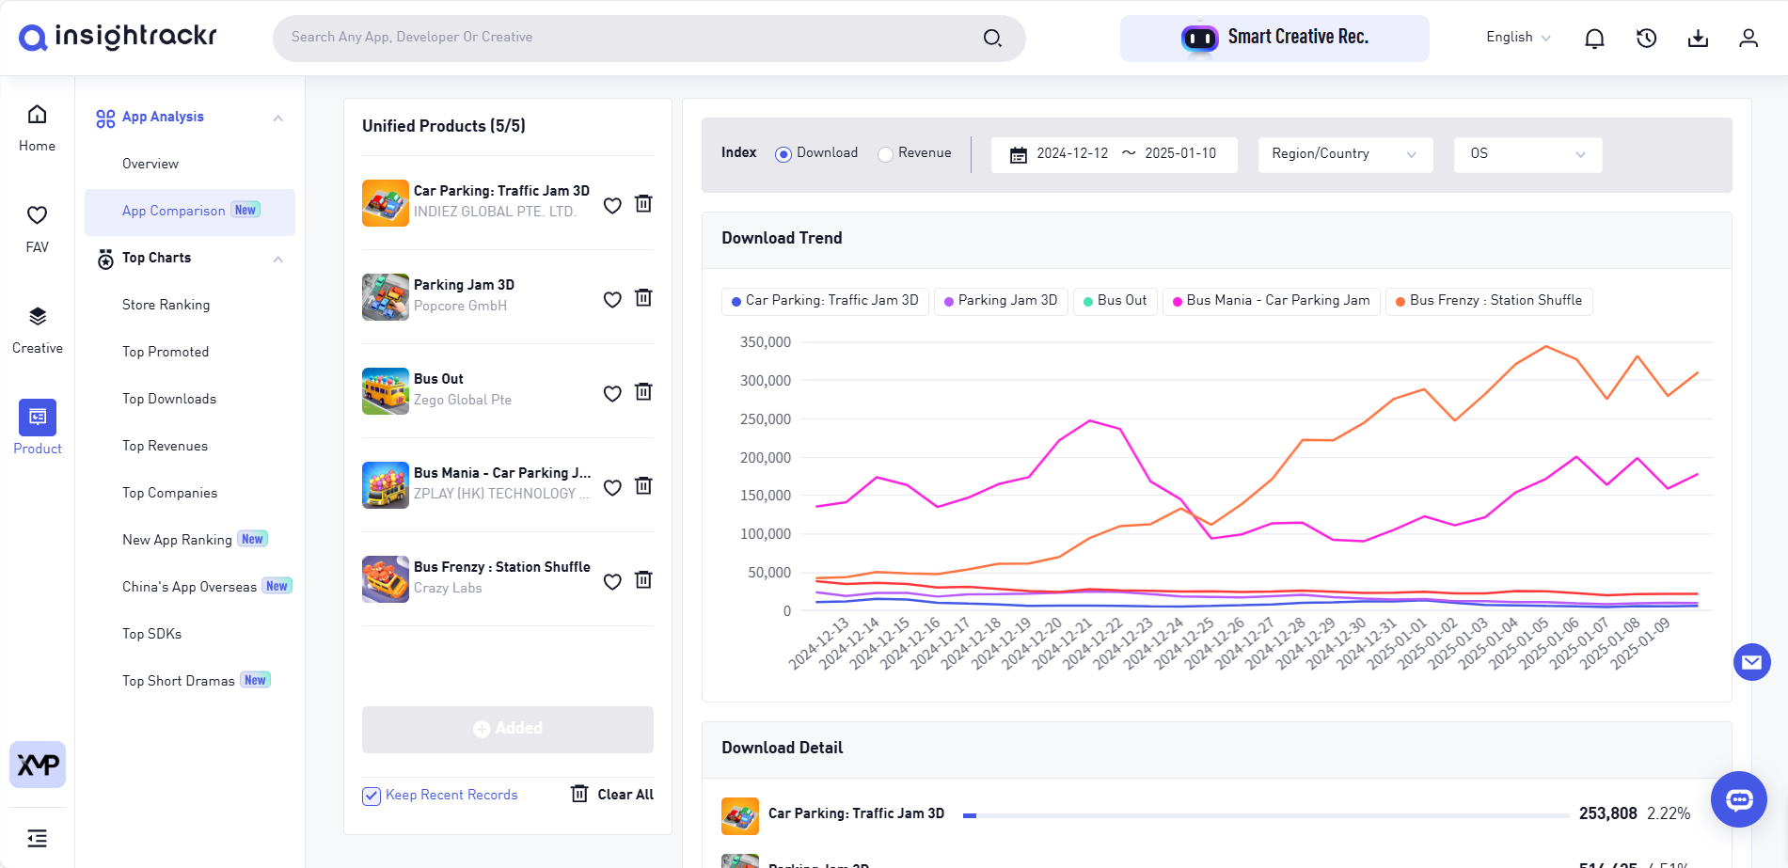Click the insightrackr logo
This screenshot has height=868, width=1788.
pyautogui.click(x=118, y=37)
